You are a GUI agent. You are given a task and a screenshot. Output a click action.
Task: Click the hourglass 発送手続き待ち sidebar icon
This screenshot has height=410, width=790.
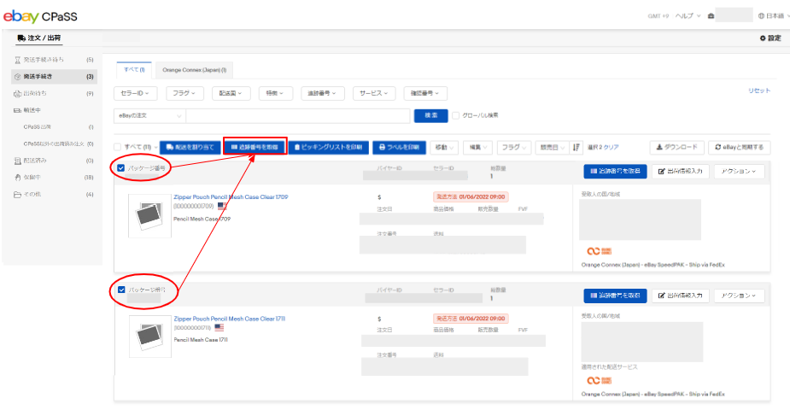coord(18,60)
